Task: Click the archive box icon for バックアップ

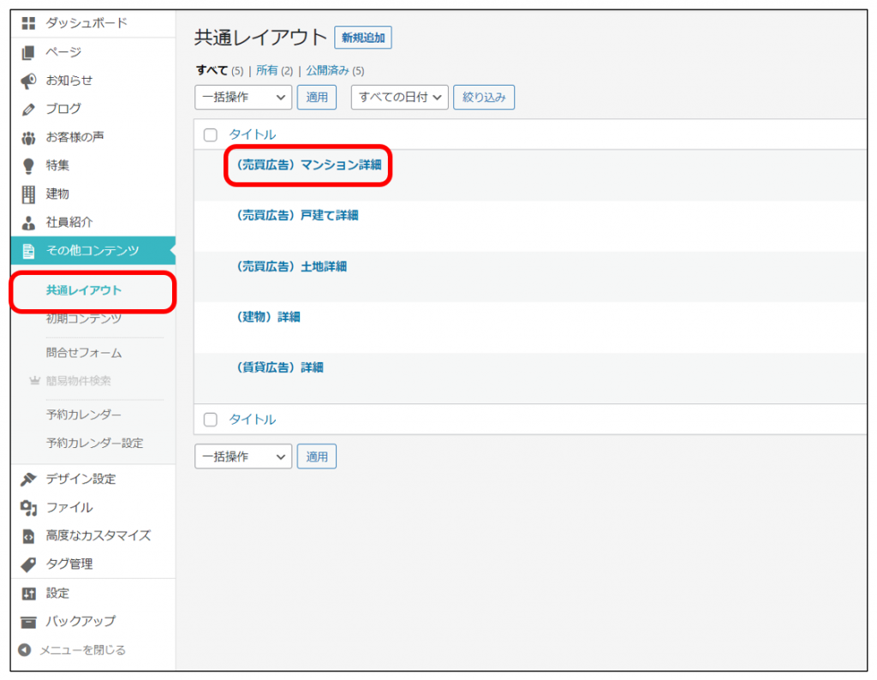Action: pyautogui.click(x=28, y=621)
